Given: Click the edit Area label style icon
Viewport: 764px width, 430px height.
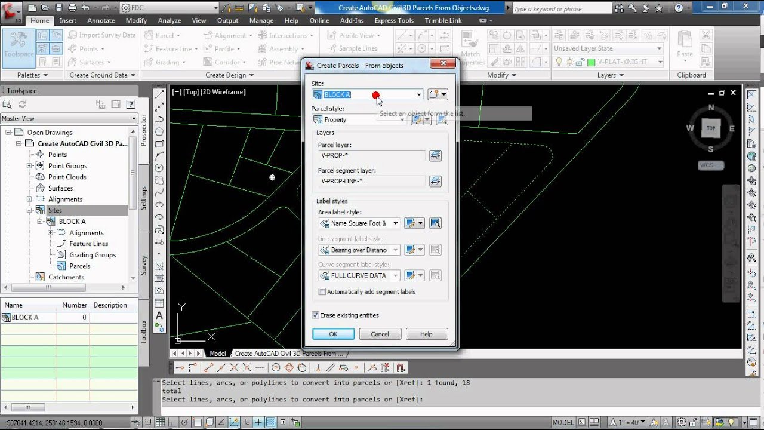Looking at the screenshot, I should point(410,223).
